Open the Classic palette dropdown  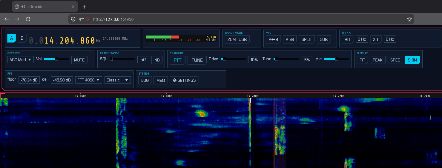(118, 80)
